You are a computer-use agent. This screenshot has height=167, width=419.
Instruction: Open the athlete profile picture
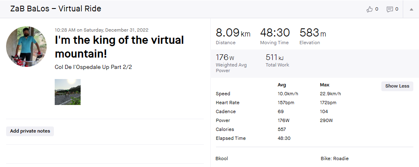(x=26, y=47)
